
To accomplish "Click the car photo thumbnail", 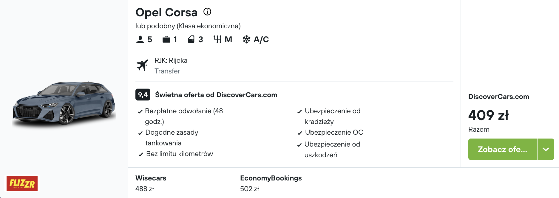I will tap(64, 103).
